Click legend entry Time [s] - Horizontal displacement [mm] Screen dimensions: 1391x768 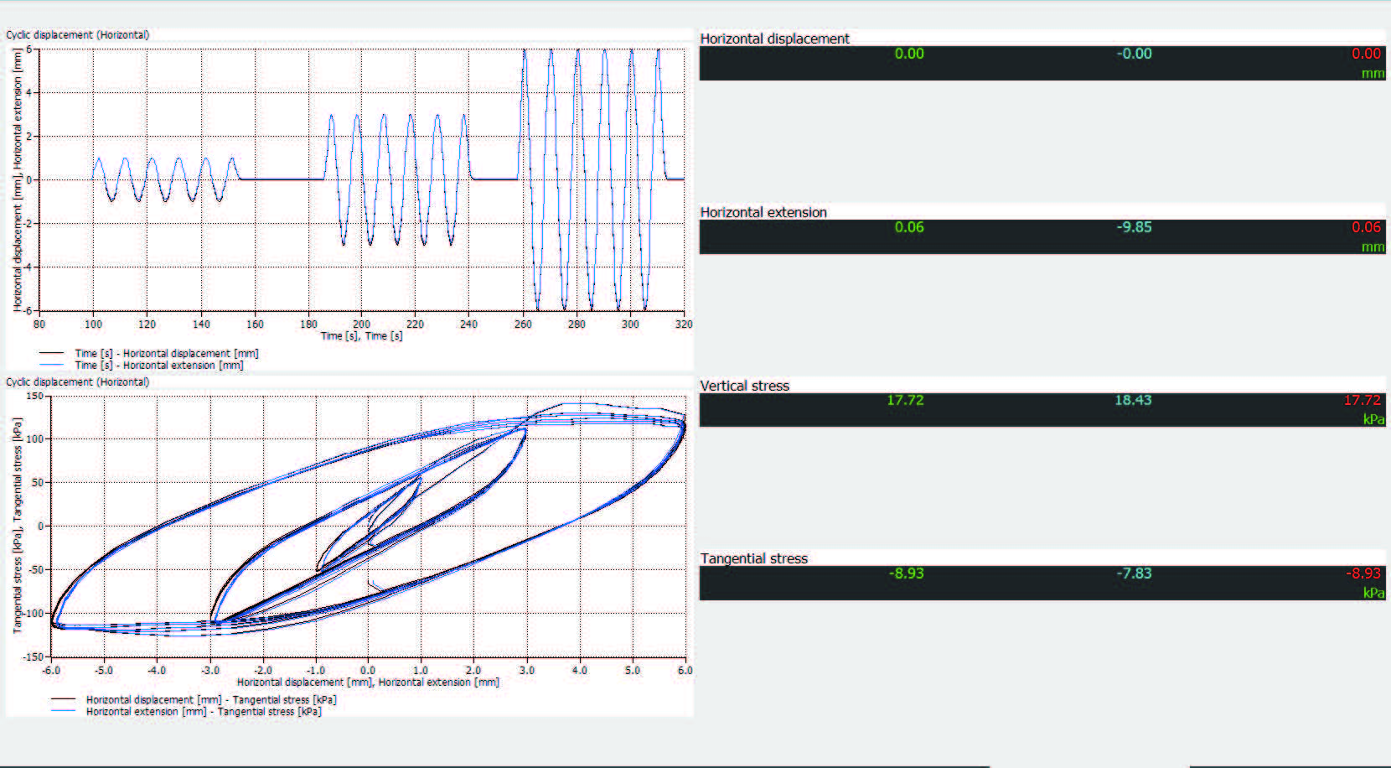point(167,354)
